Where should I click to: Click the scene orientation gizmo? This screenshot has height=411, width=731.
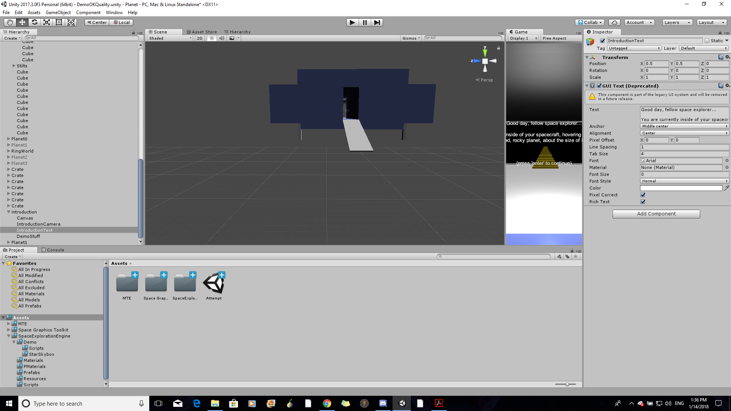tap(485, 61)
